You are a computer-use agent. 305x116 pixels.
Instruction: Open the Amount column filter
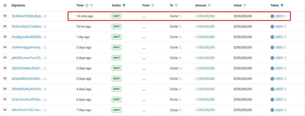coord(209,5)
